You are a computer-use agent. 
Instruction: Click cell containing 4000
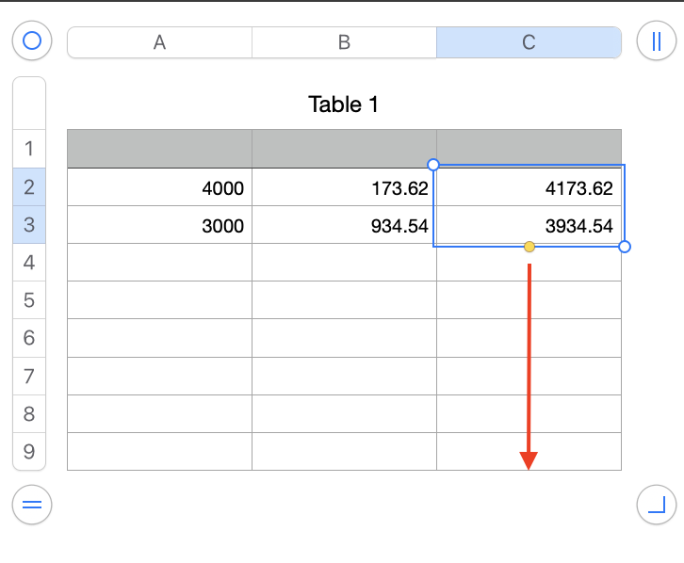point(160,188)
